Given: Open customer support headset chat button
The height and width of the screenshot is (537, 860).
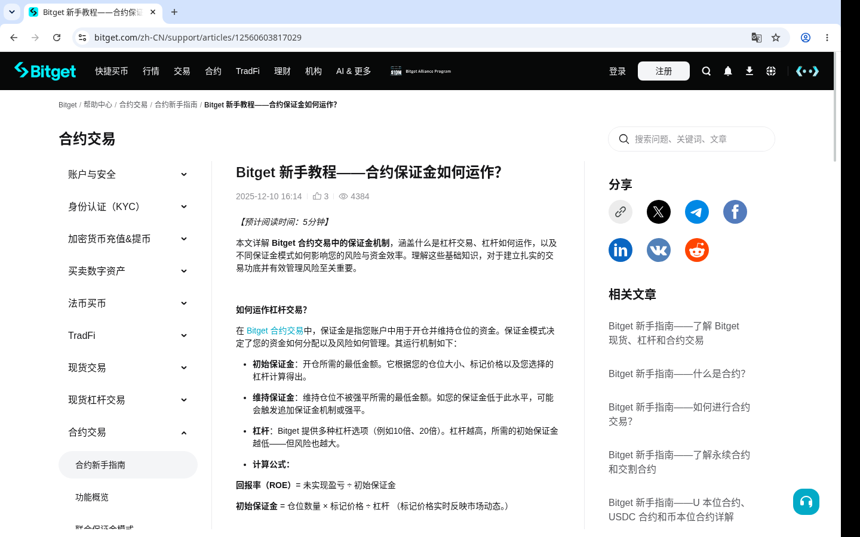Looking at the screenshot, I should coord(806,502).
